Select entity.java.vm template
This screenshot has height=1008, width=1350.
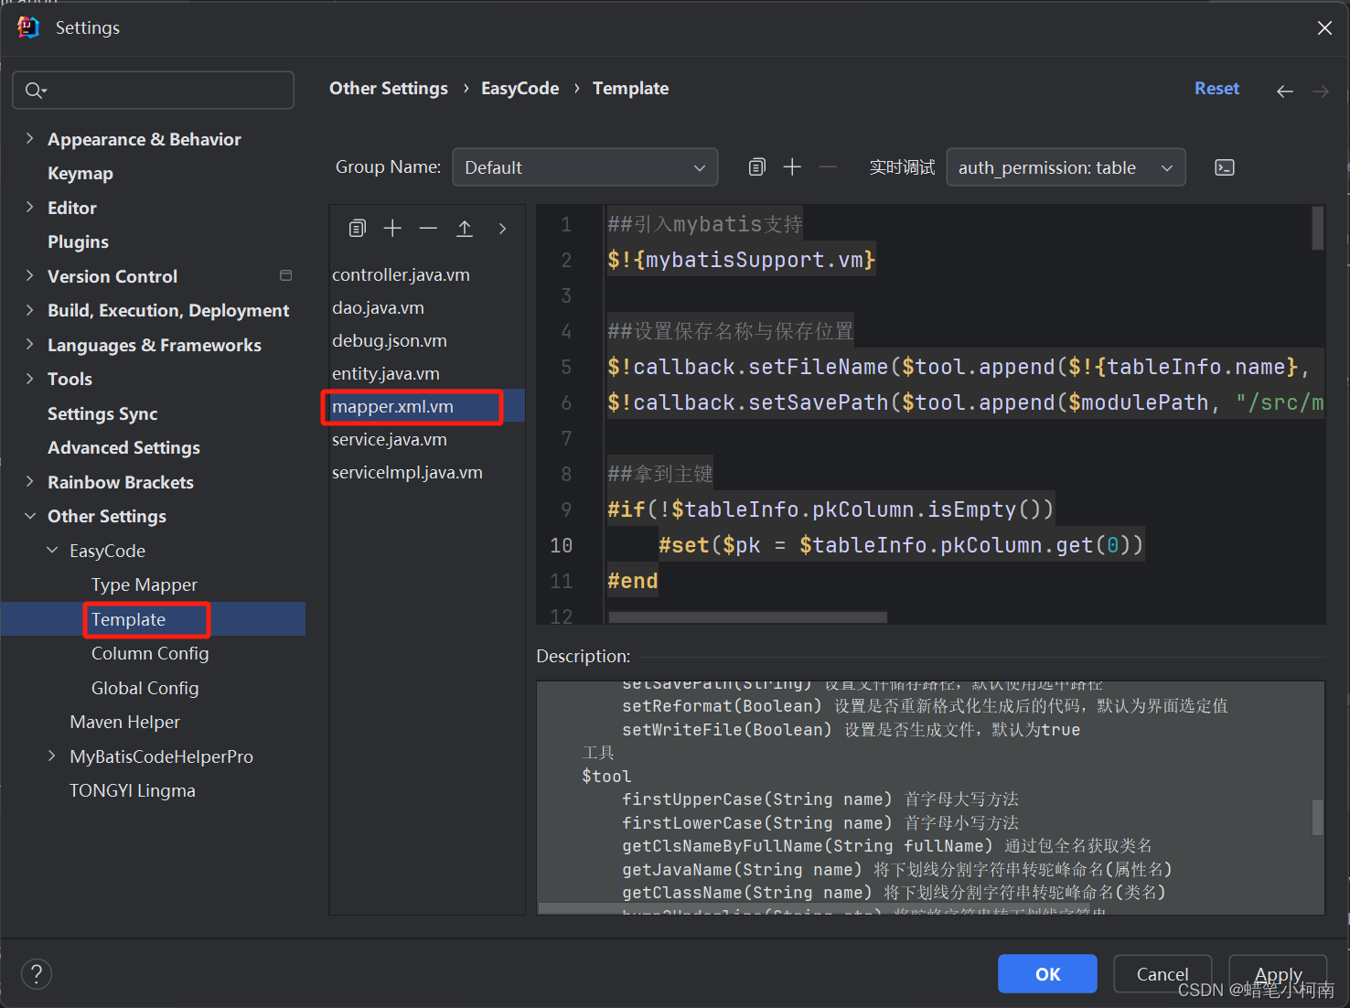(x=386, y=373)
